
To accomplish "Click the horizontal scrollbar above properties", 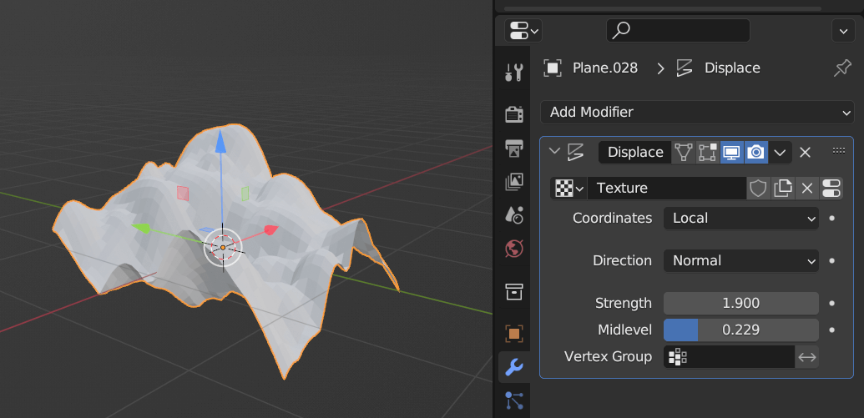I will pos(662,8).
